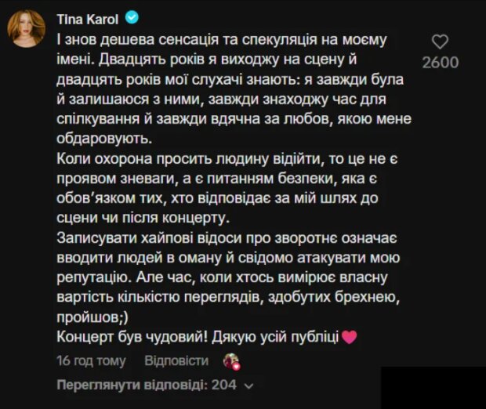Click the "16 год тому" timestamp
Image resolution: width=486 pixels, height=409 pixels.
[92, 360]
